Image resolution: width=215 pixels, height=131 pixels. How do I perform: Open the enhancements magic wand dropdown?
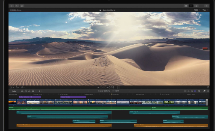18,87
